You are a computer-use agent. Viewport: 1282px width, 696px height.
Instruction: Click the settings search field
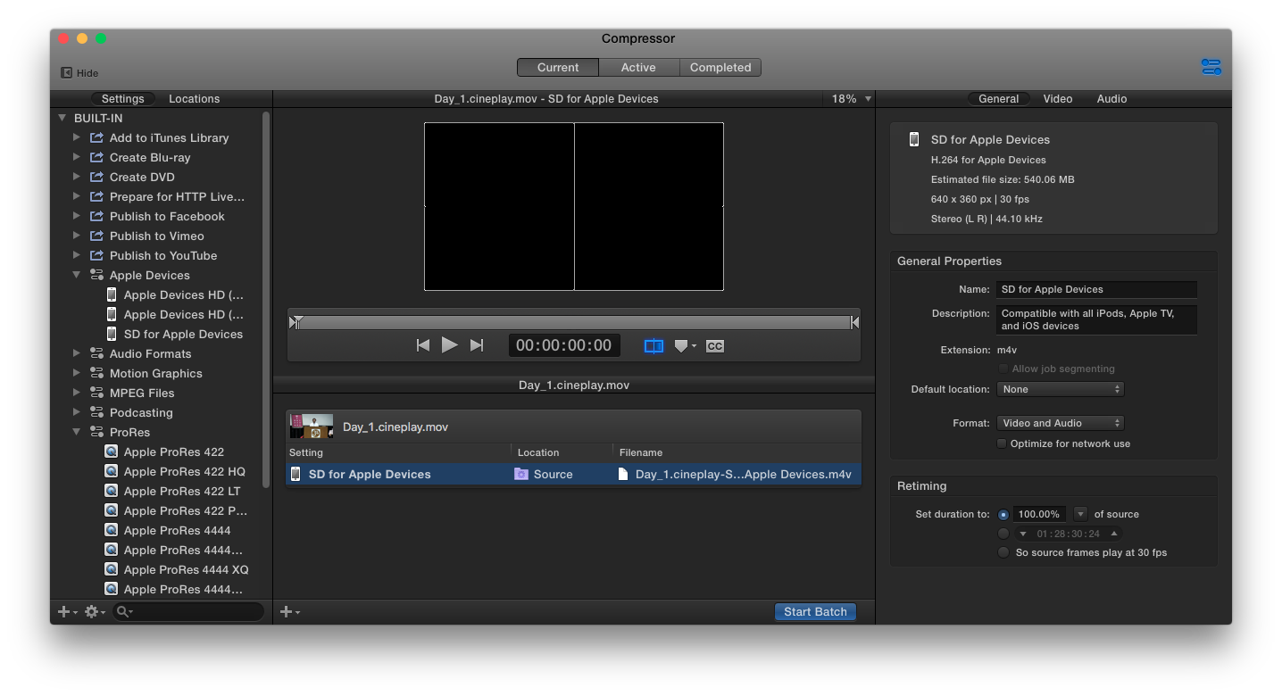pyautogui.click(x=188, y=611)
